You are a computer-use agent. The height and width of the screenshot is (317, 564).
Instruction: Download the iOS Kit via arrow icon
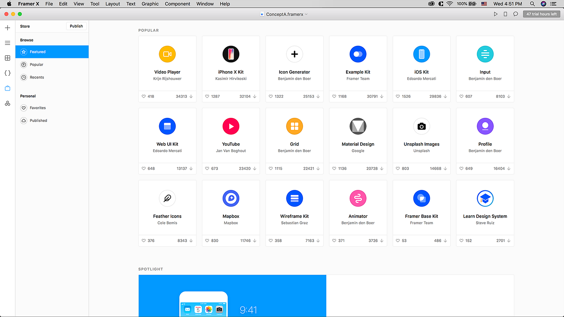tap(445, 97)
